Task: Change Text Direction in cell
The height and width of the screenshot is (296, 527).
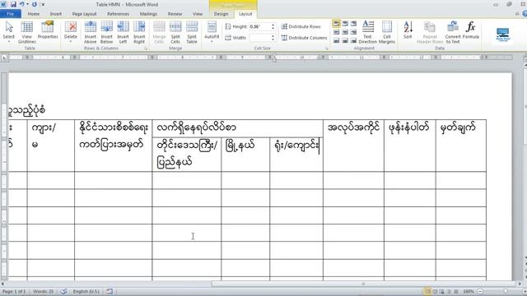Action: point(368,32)
